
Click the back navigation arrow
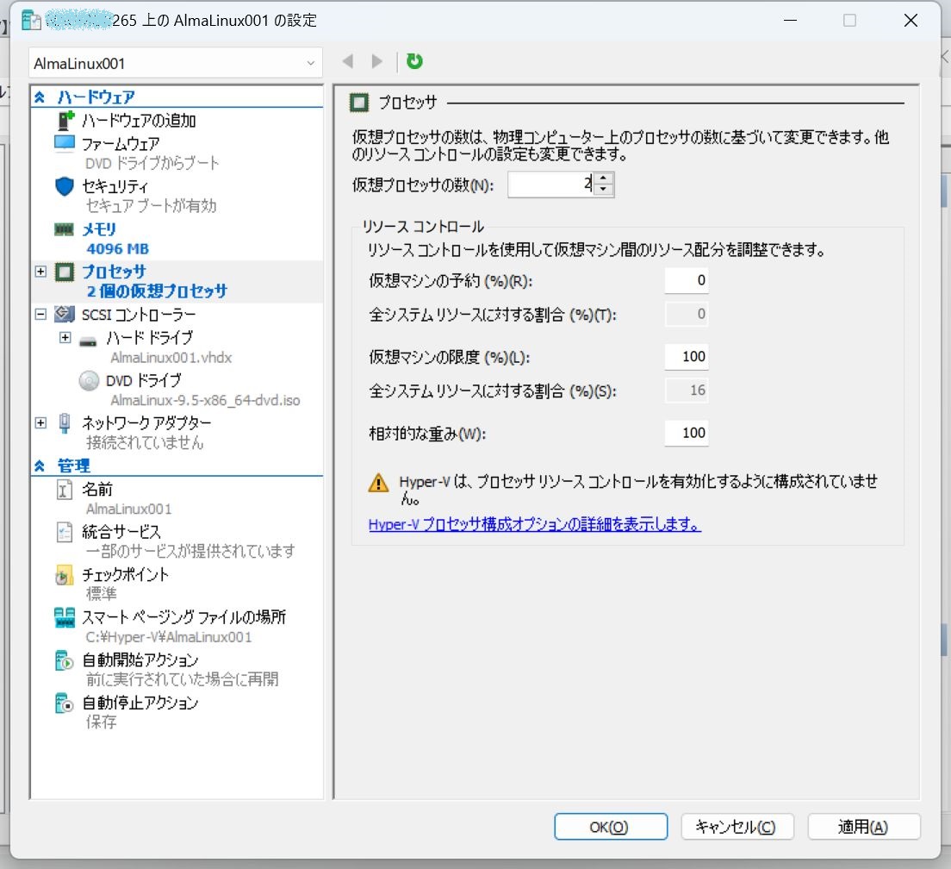[348, 60]
